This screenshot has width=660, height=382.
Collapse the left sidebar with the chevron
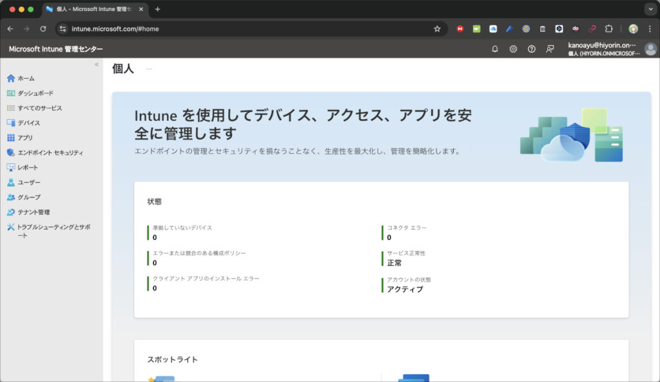97,64
